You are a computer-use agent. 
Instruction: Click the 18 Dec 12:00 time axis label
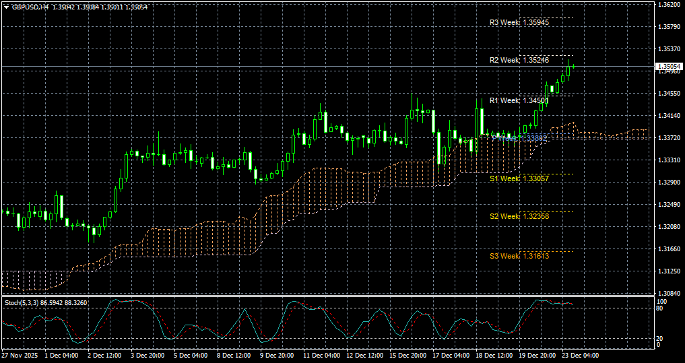coord(493,356)
